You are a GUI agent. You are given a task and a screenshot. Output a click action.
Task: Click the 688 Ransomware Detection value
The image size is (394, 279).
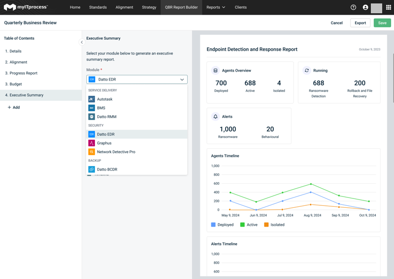(318, 83)
